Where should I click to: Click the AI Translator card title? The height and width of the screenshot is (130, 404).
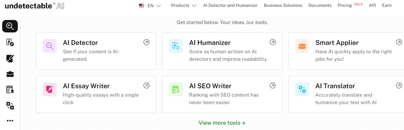[335, 86]
